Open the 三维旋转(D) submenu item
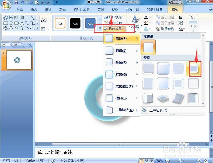Image resolution: width=213 pixels, height=163 pixels. pyautogui.click(x=121, y=110)
